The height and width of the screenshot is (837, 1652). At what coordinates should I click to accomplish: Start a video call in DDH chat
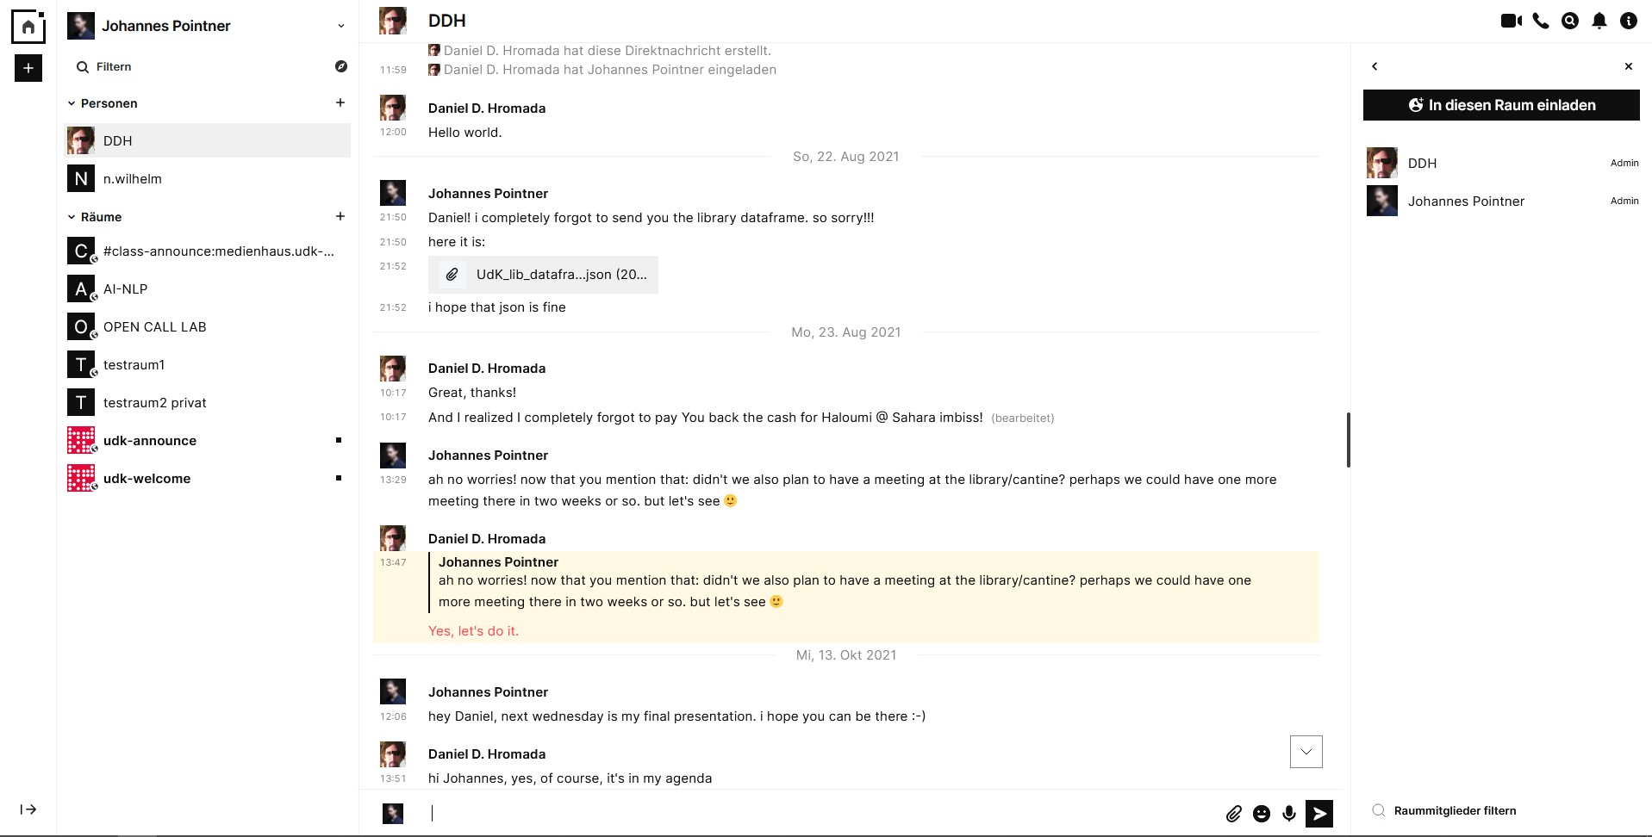pos(1511,22)
